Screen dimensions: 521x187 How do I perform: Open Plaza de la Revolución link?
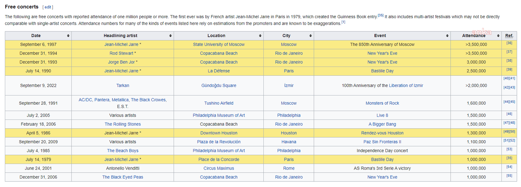click(x=219, y=142)
